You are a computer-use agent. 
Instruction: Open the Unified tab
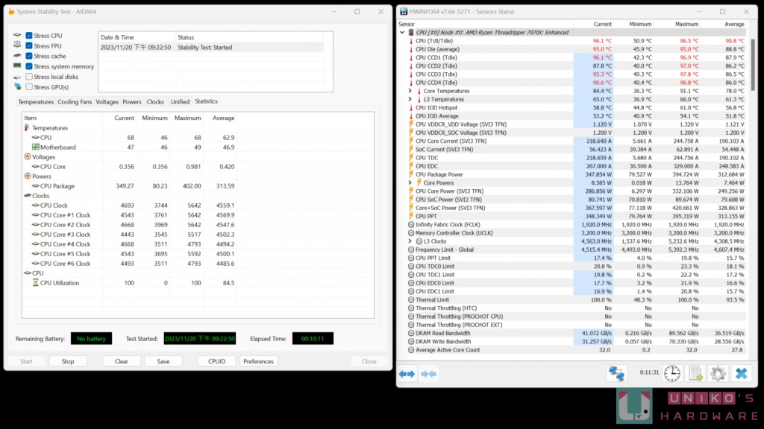(x=180, y=101)
